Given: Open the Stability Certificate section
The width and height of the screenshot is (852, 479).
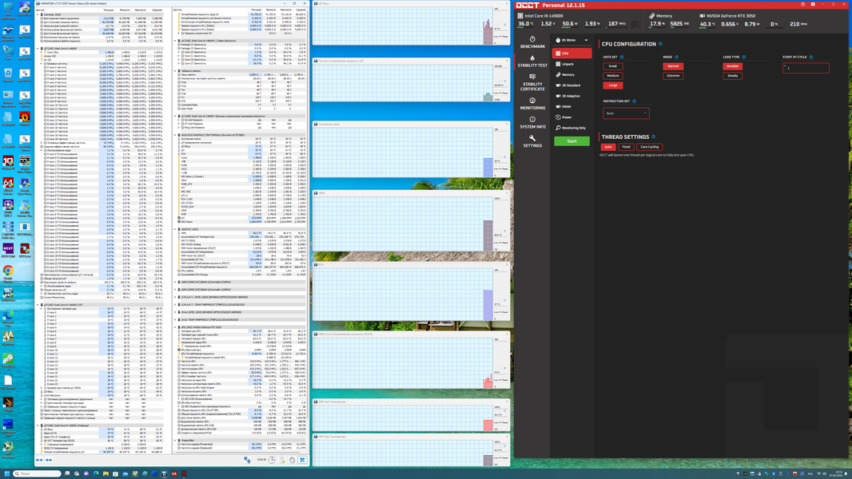Looking at the screenshot, I should [x=532, y=82].
